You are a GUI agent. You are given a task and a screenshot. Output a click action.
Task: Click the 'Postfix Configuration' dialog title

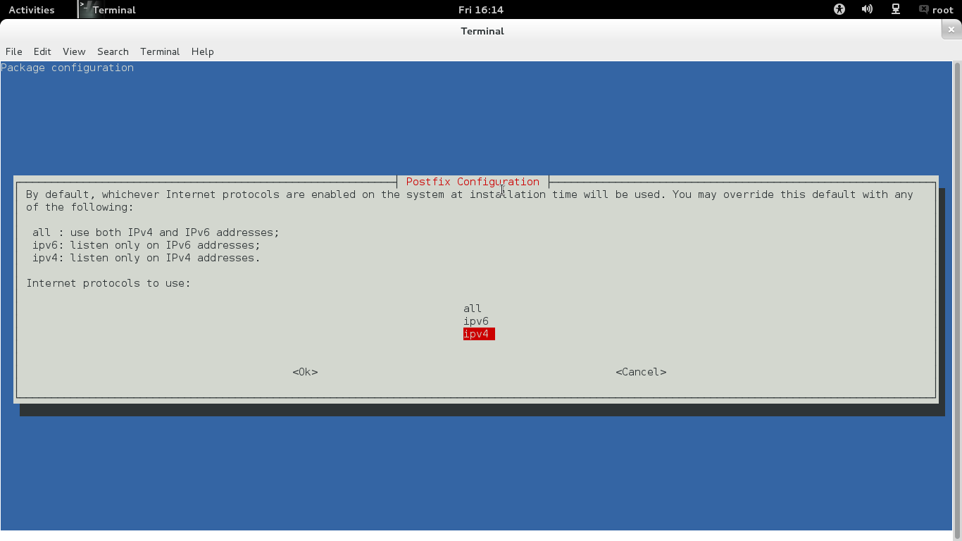473,182
